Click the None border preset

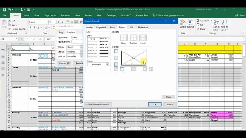click(124, 38)
